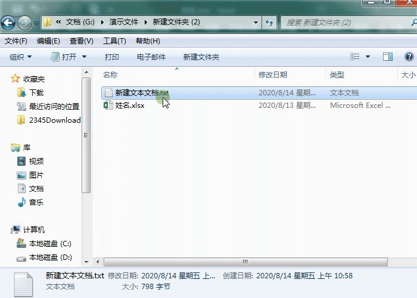Select the file 新建文本文档.txt
The image size is (417, 298).
[142, 93]
